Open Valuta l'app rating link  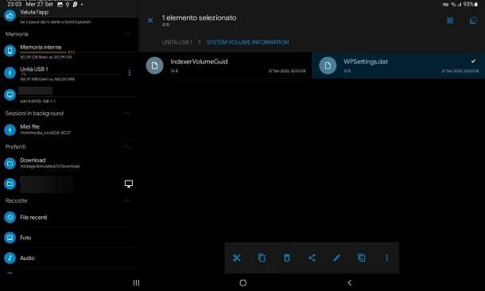70,16
